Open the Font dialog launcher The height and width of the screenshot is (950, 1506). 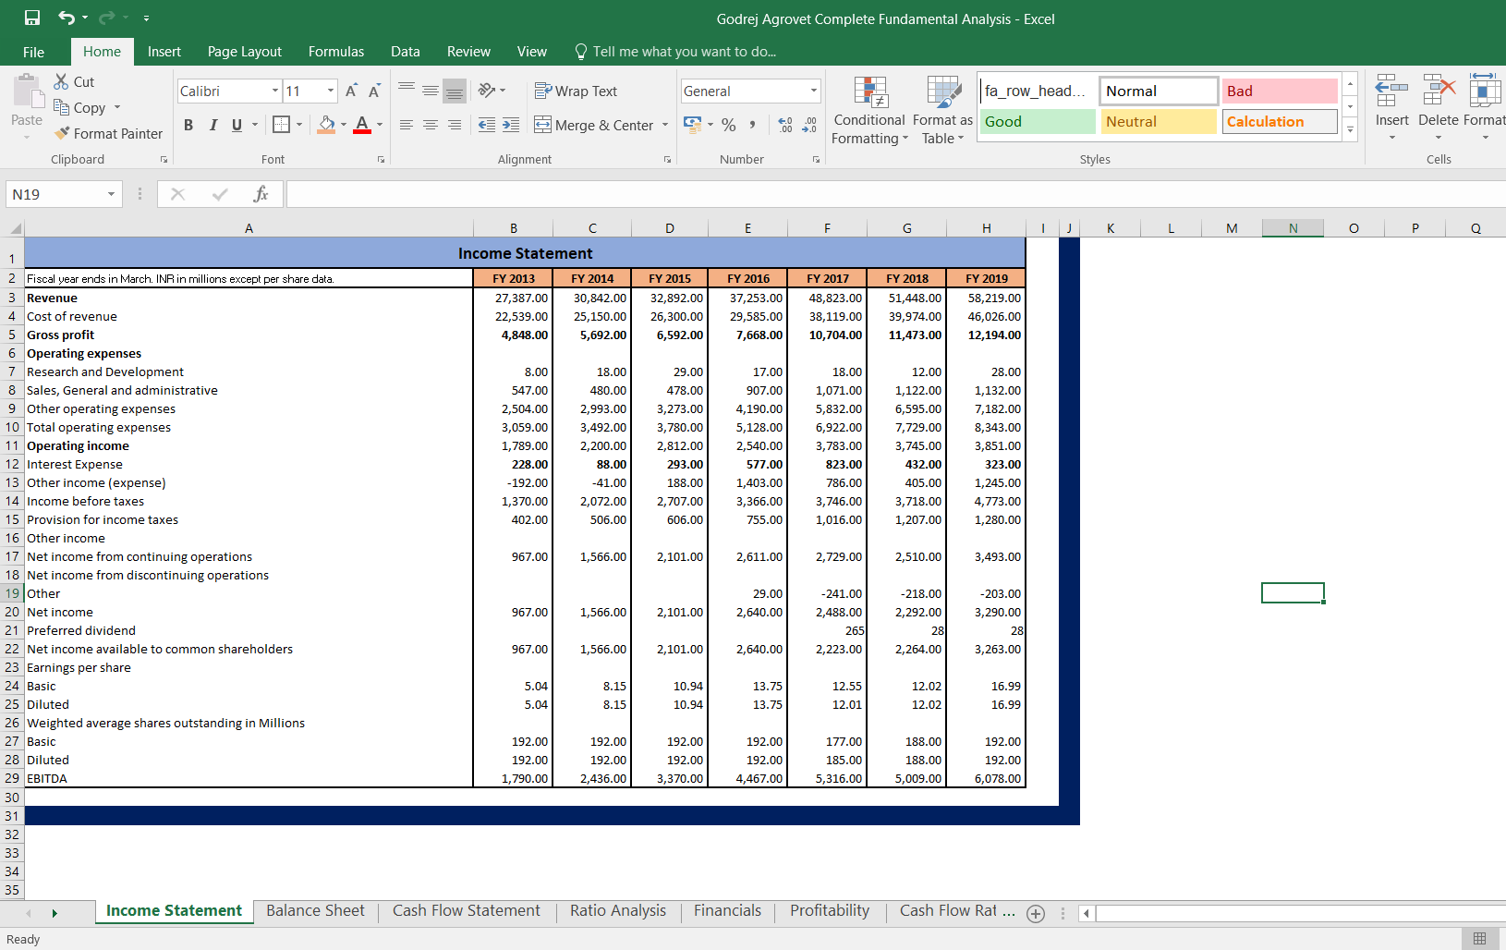[381, 160]
